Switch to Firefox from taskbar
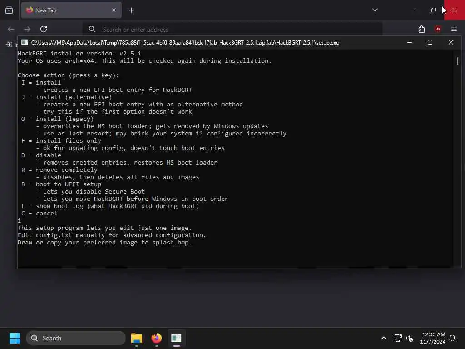465x349 pixels. point(157,338)
